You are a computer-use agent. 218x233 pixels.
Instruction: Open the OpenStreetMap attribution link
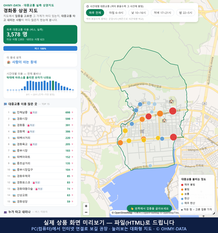[x=123, y=213]
